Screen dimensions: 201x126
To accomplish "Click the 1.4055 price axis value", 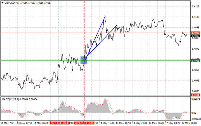I will tap(195, 70).
